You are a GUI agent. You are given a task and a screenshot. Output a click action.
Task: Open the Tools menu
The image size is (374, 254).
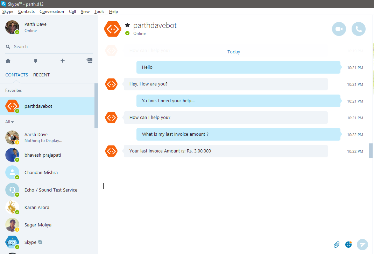pos(99,11)
